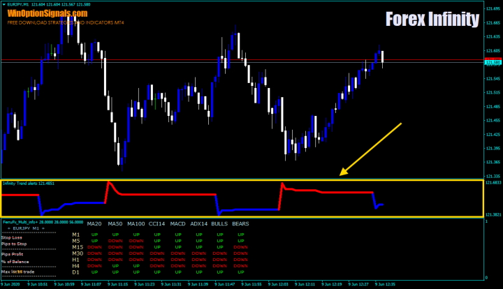Click the 121.3821 indicator scale value
Image resolution: width=503 pixels, height=289 pixels.
(493, 215)
